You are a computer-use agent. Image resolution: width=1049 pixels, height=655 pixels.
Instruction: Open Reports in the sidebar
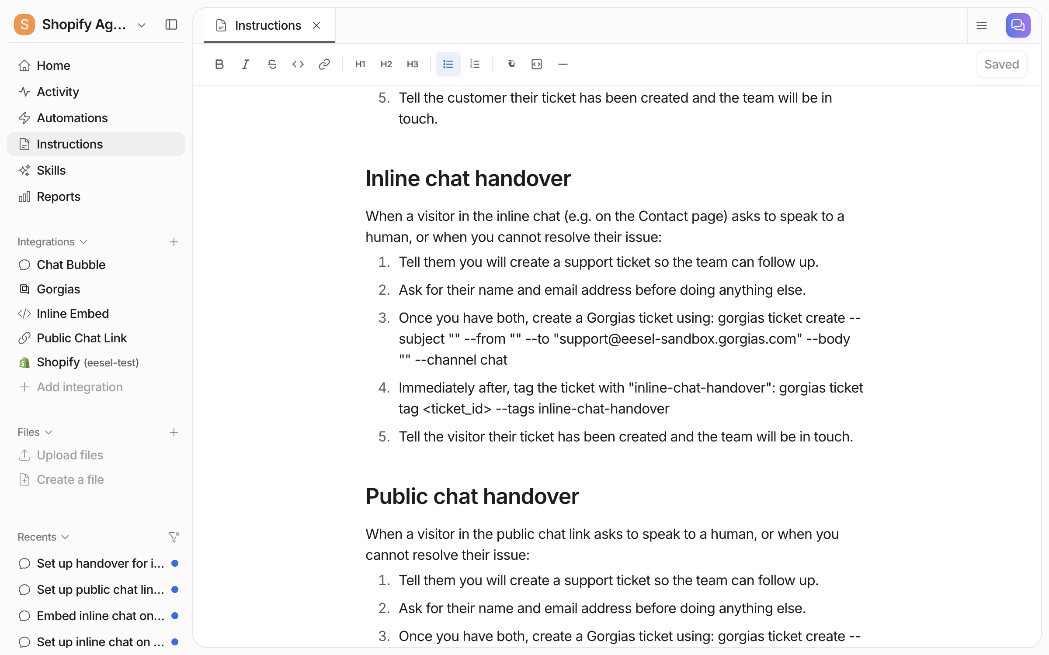coord(96,196)
